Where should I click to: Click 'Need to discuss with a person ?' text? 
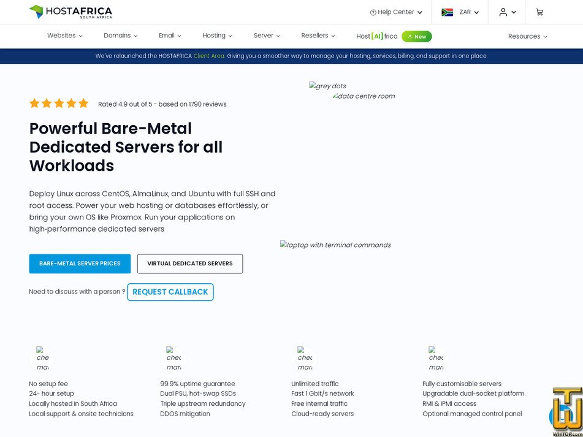(77, 292)
